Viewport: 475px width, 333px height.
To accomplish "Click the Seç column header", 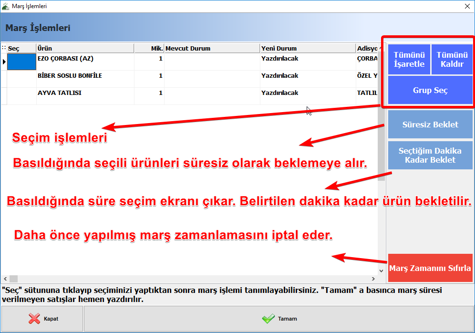I will 21,49.
